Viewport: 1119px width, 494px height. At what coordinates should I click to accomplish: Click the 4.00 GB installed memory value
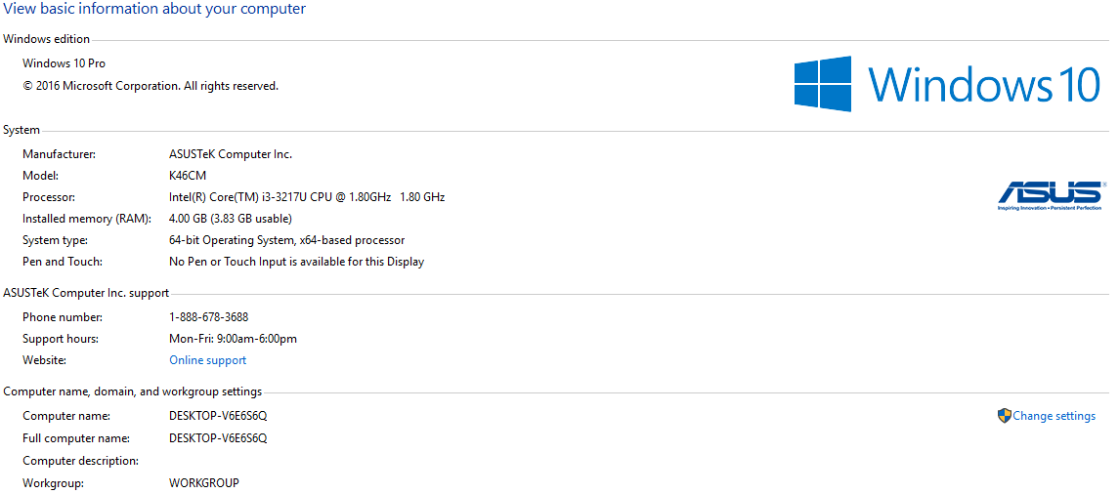tap(230, 219)
